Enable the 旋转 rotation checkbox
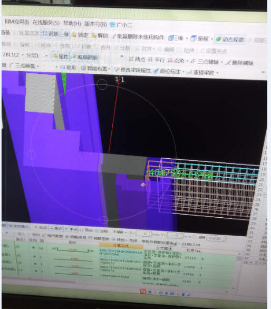The width and height of the screenshot is (271, 309). [195, 237]
